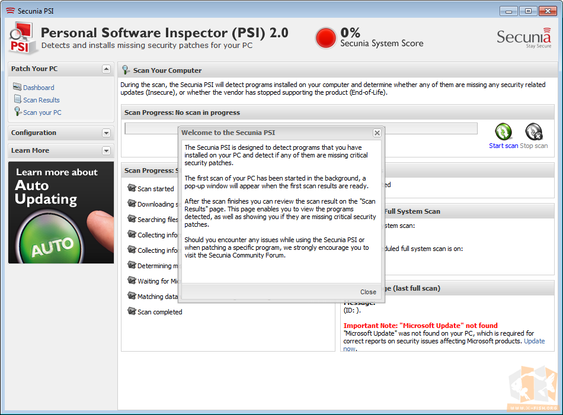Image resolution: width=563 pixels, height=415 pixels.
Task: Open the Dashboard page
Action: (39, 88)
